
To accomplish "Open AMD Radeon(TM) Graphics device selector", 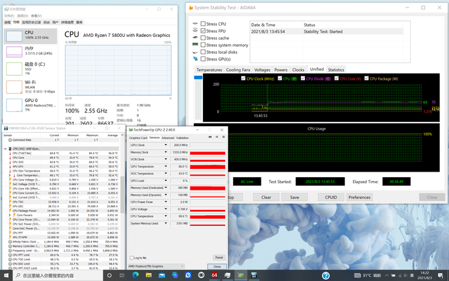I will click(x=155, y=266).
